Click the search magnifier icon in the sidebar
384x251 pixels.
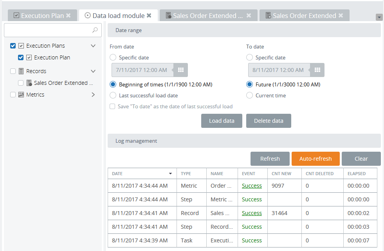click(x=95, y=30)
